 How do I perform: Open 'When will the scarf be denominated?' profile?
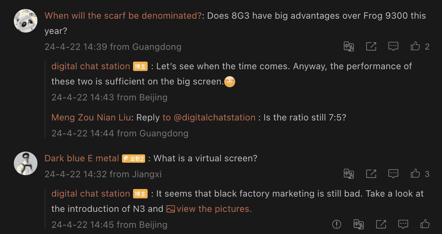click(123, 16)
